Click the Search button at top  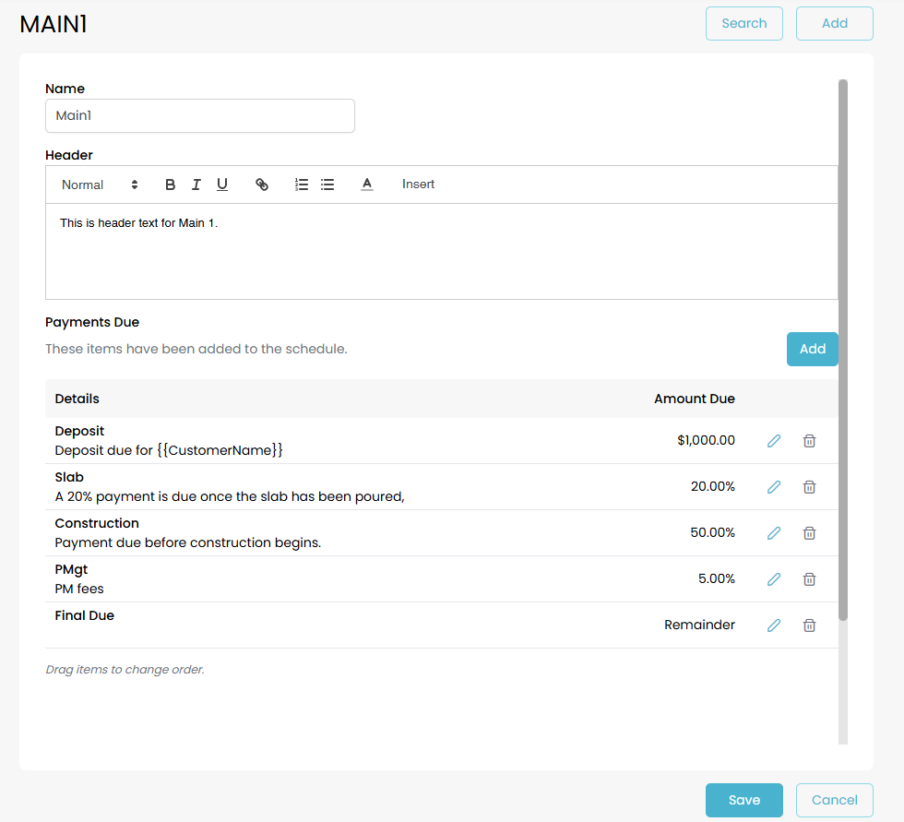pos(743,24)
